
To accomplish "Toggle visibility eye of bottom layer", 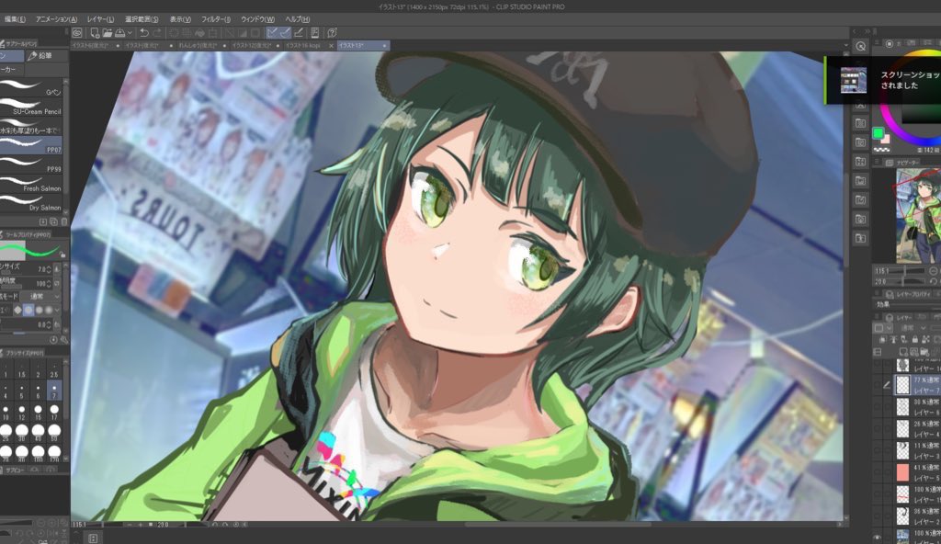I will tap(877, 537).
